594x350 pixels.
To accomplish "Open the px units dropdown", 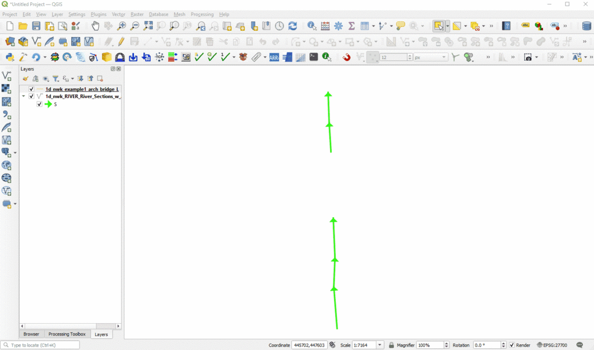I will [444, 57].
